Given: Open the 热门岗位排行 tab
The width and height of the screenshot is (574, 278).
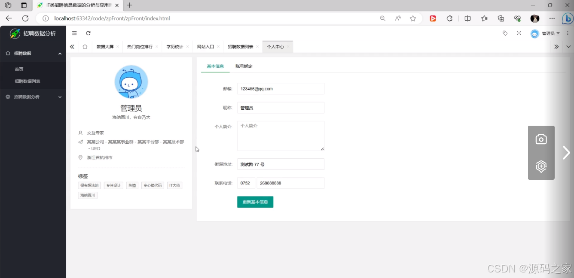Looking at the screenshot, I should tap(139, 46).
